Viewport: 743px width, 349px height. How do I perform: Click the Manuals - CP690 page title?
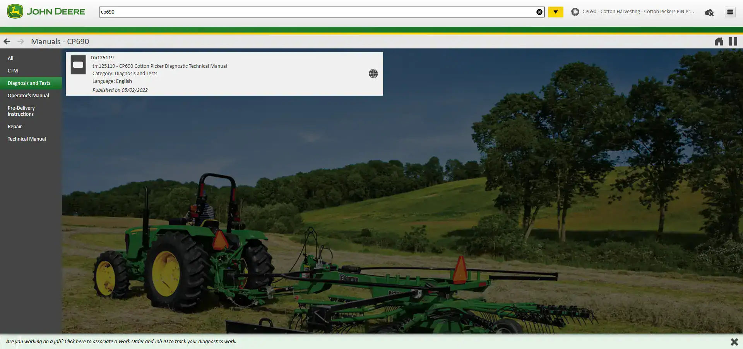pyautogui.click(x=60, y=41)
